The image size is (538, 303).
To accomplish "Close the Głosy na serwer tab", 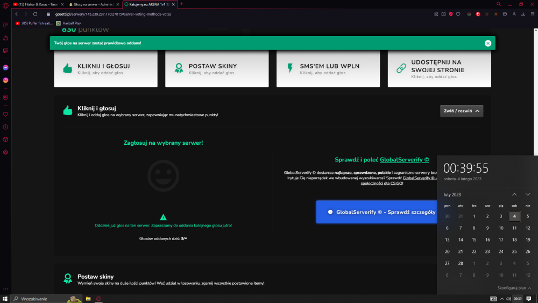I will coord(118,4).
